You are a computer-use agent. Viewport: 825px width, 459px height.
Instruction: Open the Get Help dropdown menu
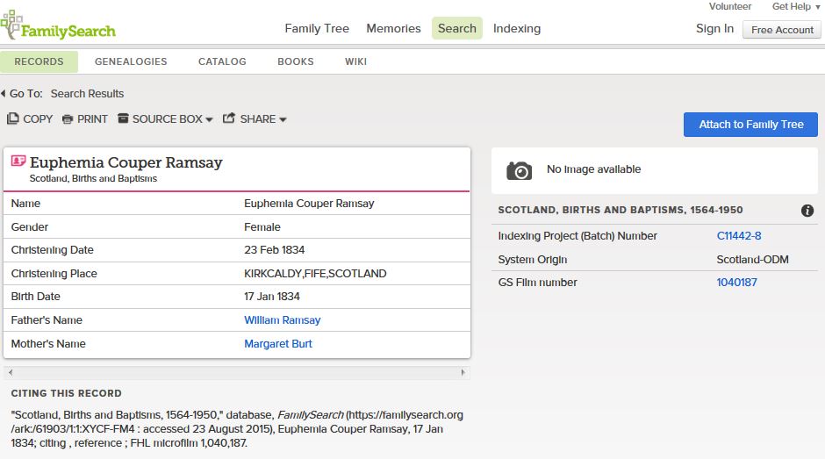pyautogui.click(x=795, y=7)
